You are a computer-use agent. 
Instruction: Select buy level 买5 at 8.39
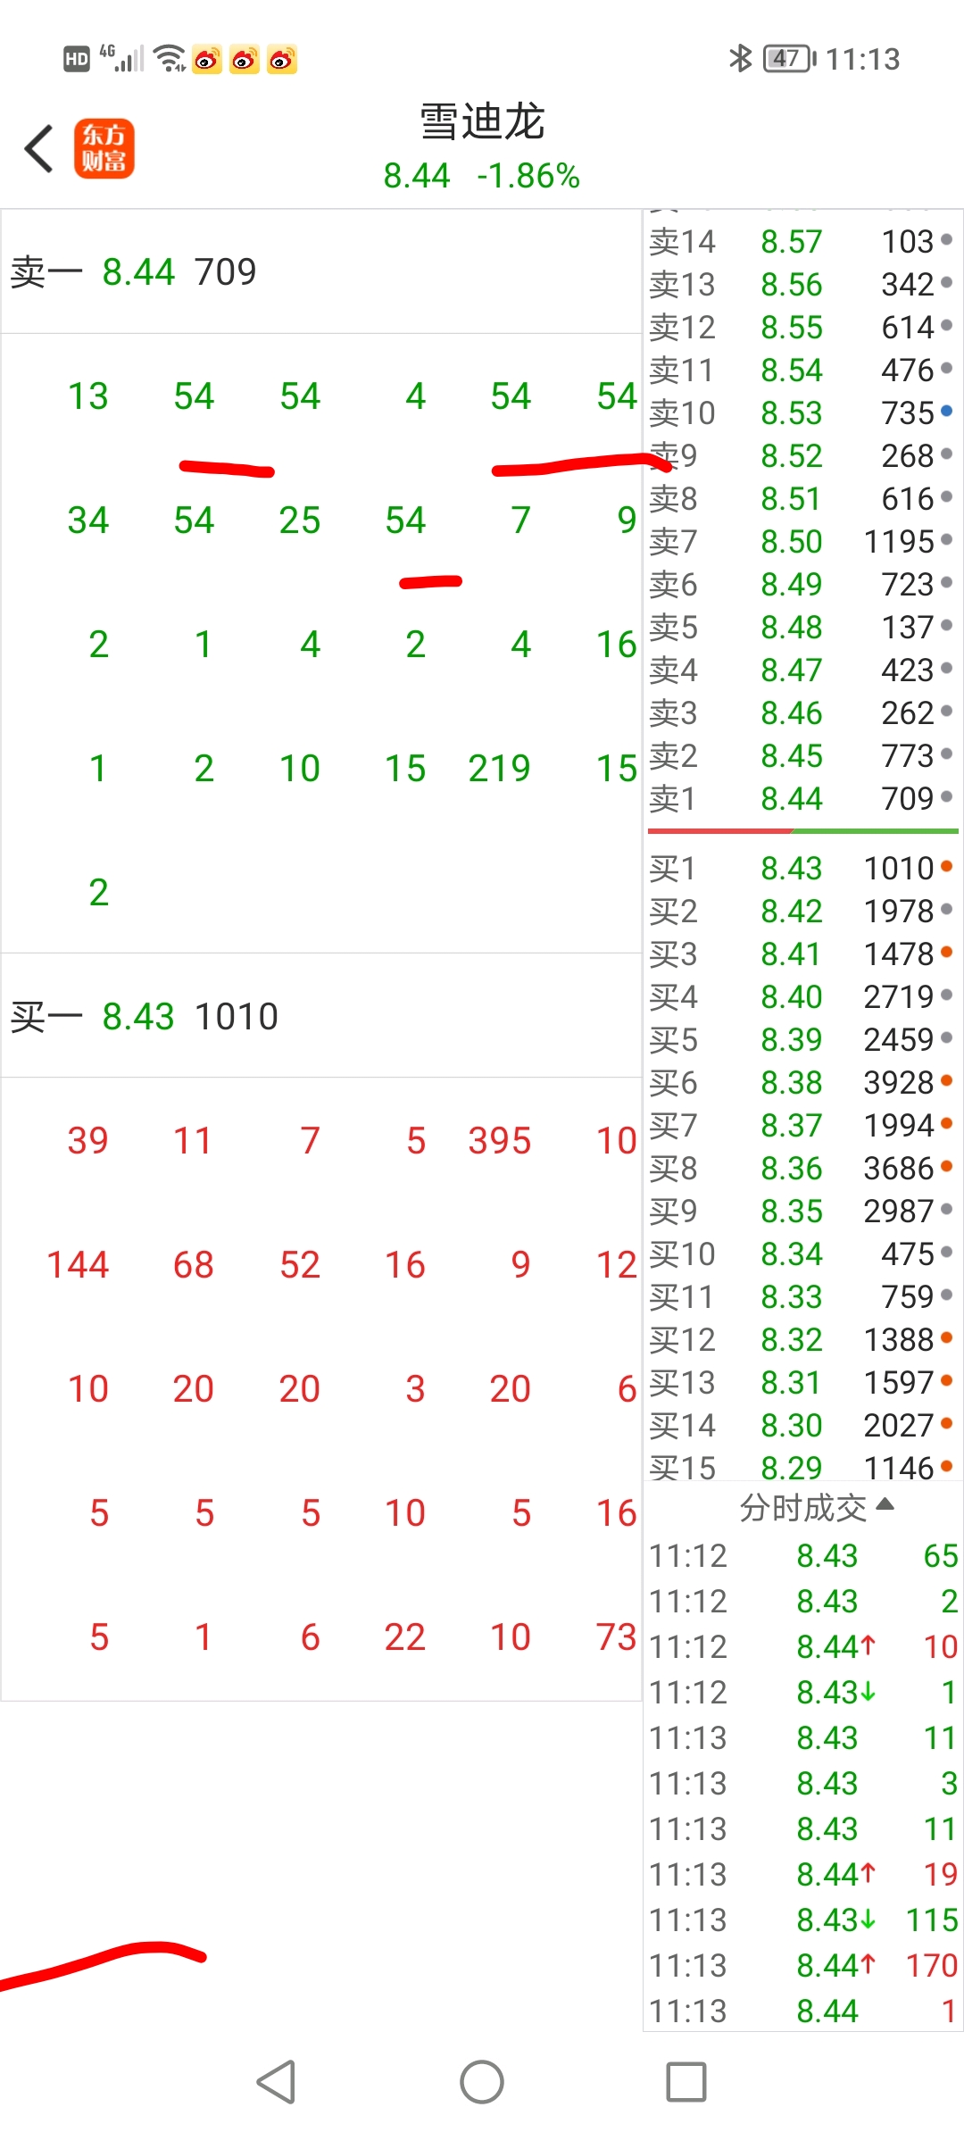802,1039
